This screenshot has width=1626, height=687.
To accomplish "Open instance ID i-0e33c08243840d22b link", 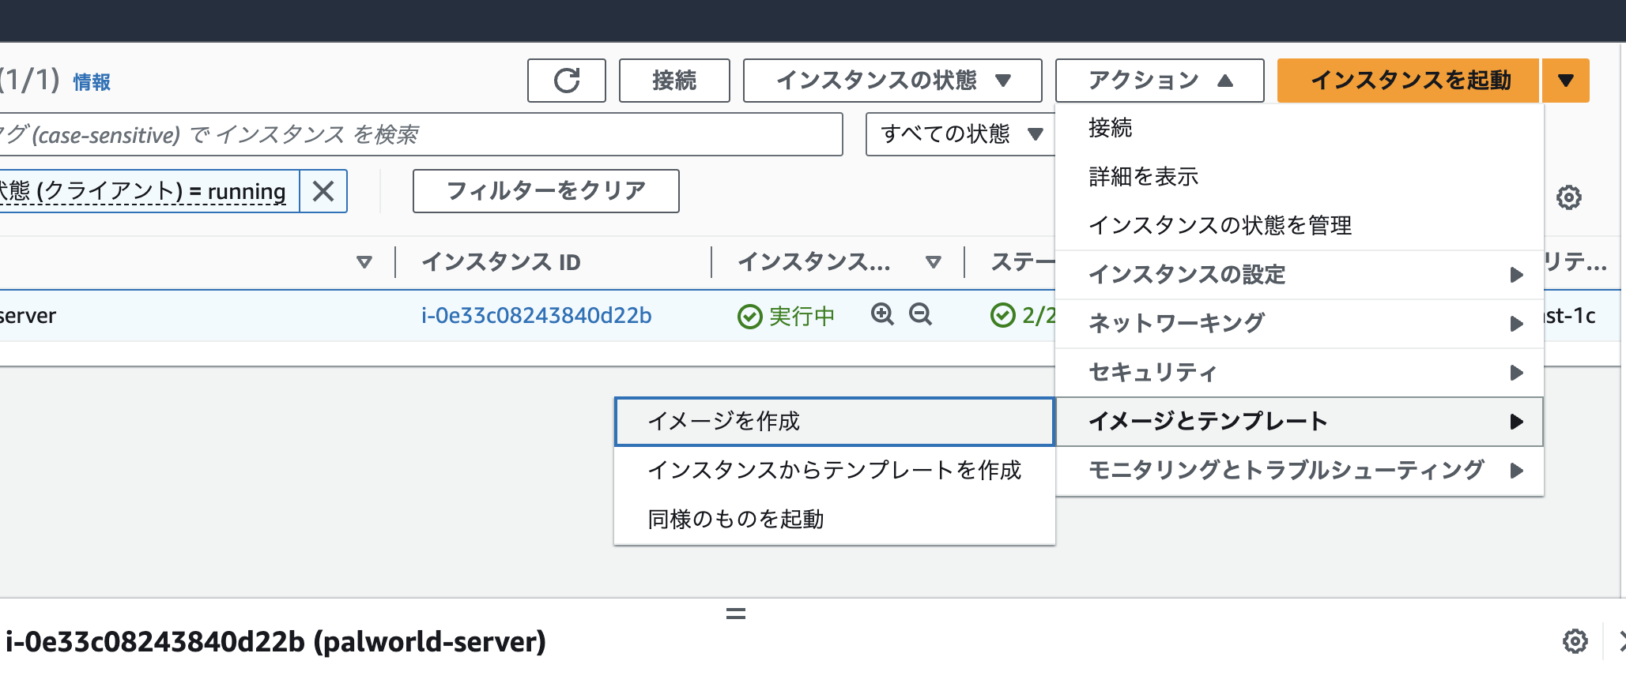I will point(536,316).
